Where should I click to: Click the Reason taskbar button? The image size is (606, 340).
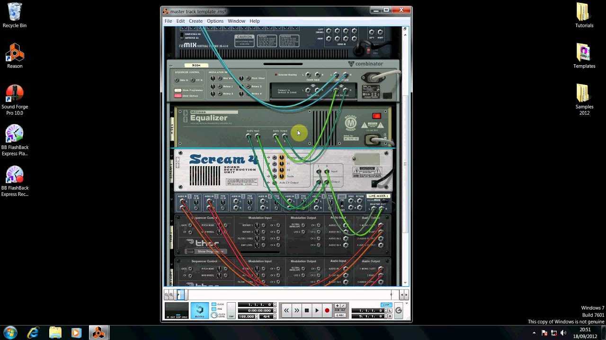(x=98, y=333)
